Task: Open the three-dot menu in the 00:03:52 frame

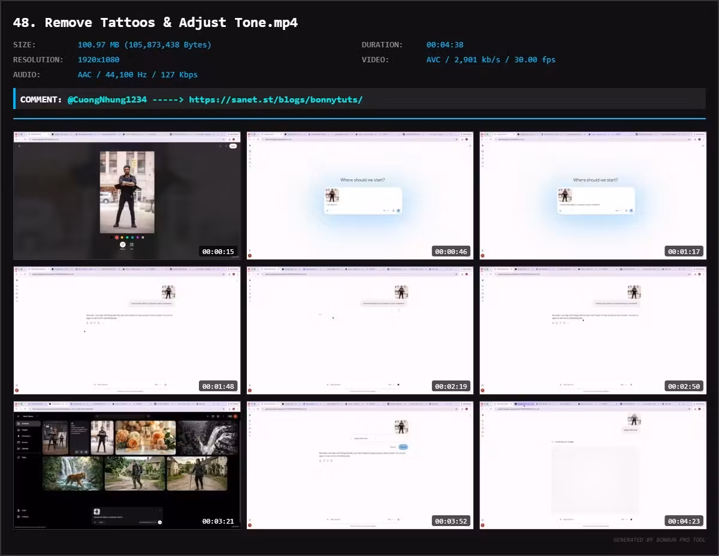Action: 470,415
